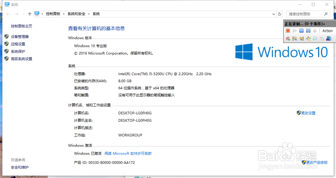
Task: Open 设备管理器 (Device Manager)
Action: coord(20,37)
